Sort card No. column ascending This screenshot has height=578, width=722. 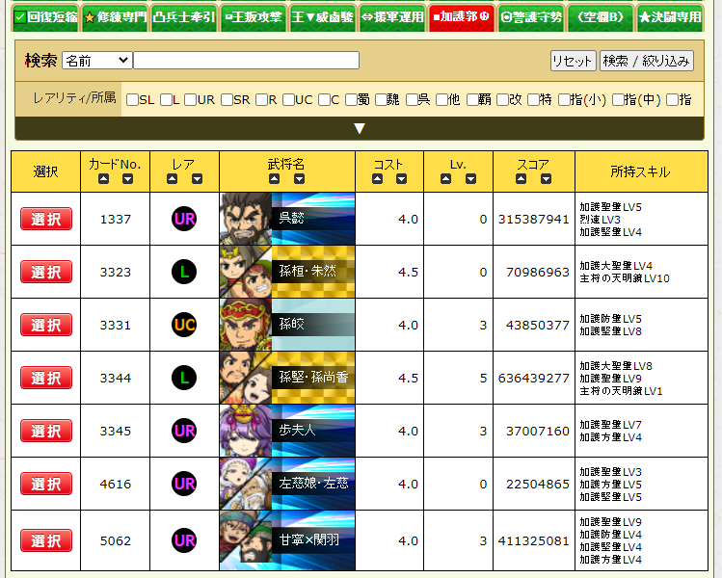pos(103,178)
